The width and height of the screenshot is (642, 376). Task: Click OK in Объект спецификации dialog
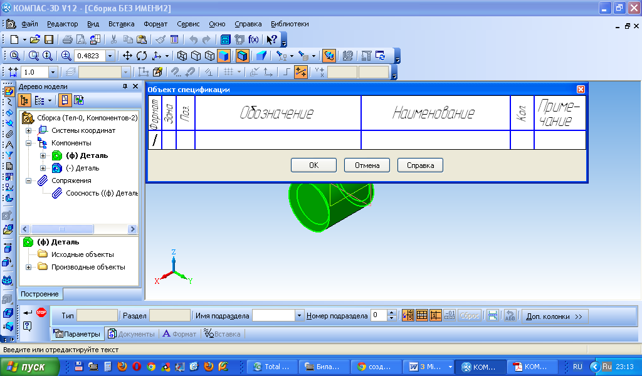point(313,165)
